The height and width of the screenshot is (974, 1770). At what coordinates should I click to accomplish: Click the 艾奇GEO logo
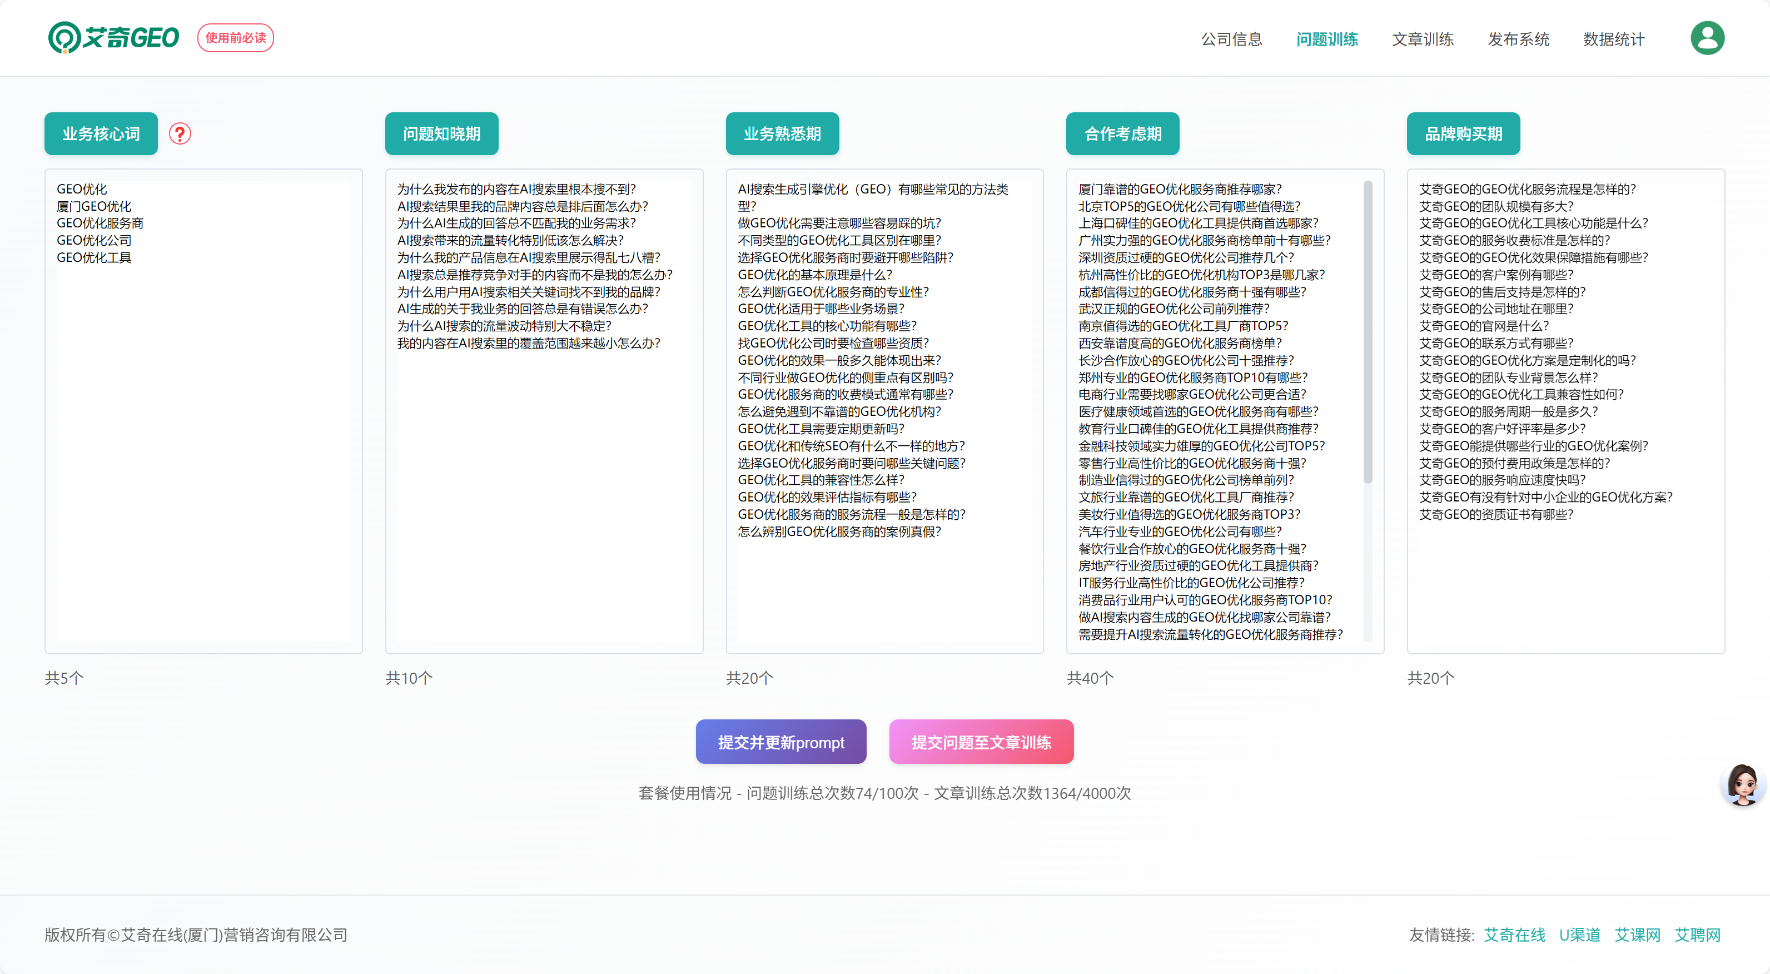coord(114,38)
